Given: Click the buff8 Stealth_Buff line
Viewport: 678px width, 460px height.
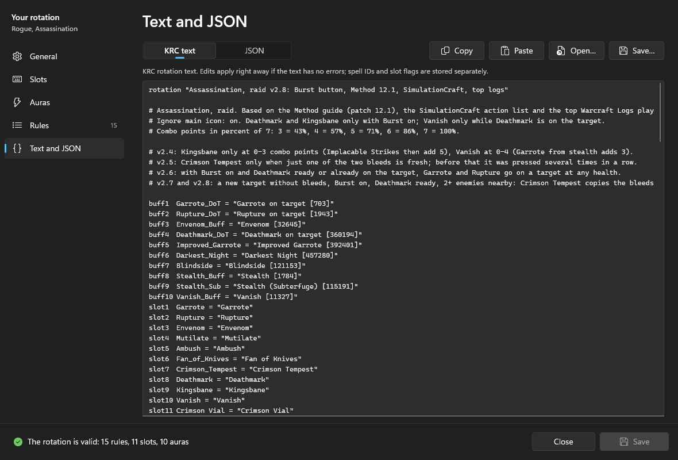Looking at the screenshot, I should click(225, 276).
